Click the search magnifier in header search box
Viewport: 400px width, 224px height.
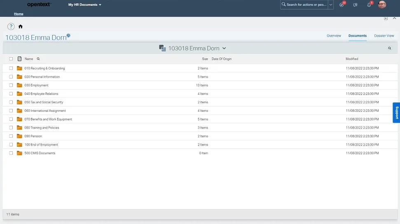283,5
